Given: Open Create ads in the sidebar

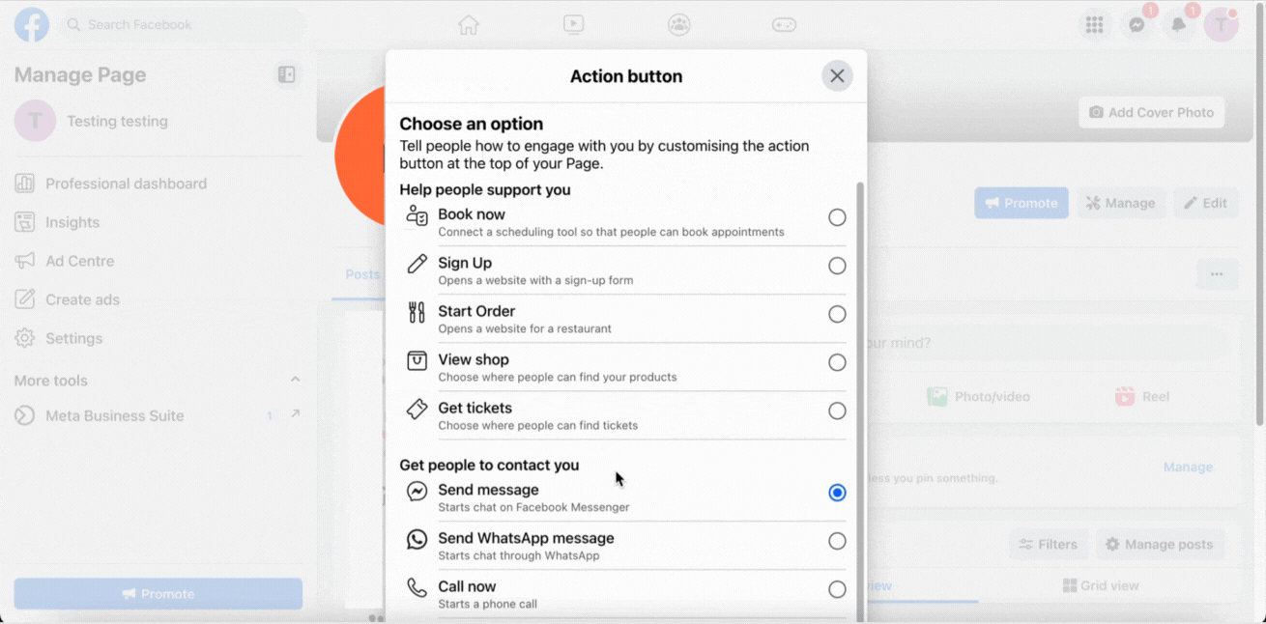Looking at the screenshot, I should point(82,299).
